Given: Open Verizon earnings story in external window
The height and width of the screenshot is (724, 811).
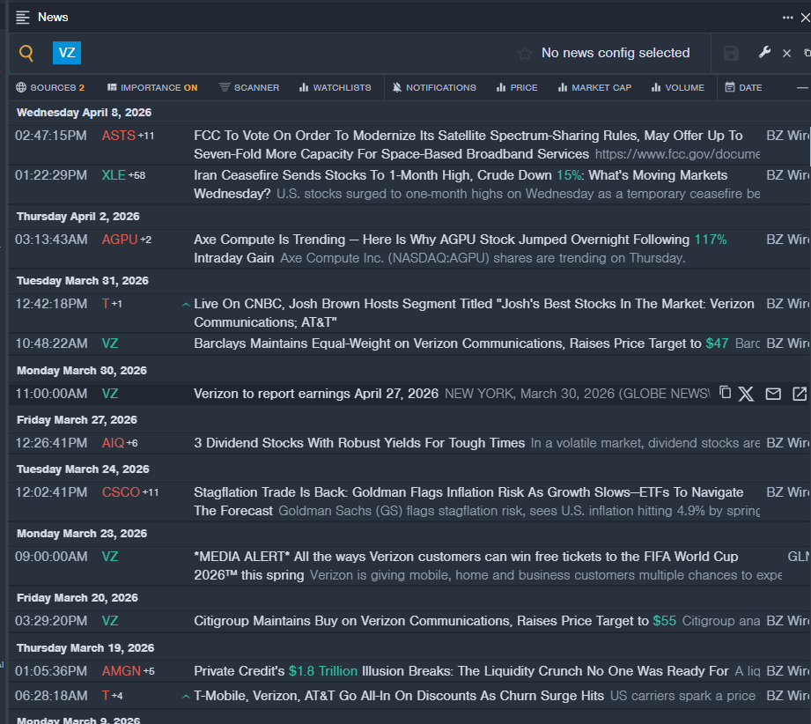Looking at the screenshot, I should coord(800,394).
